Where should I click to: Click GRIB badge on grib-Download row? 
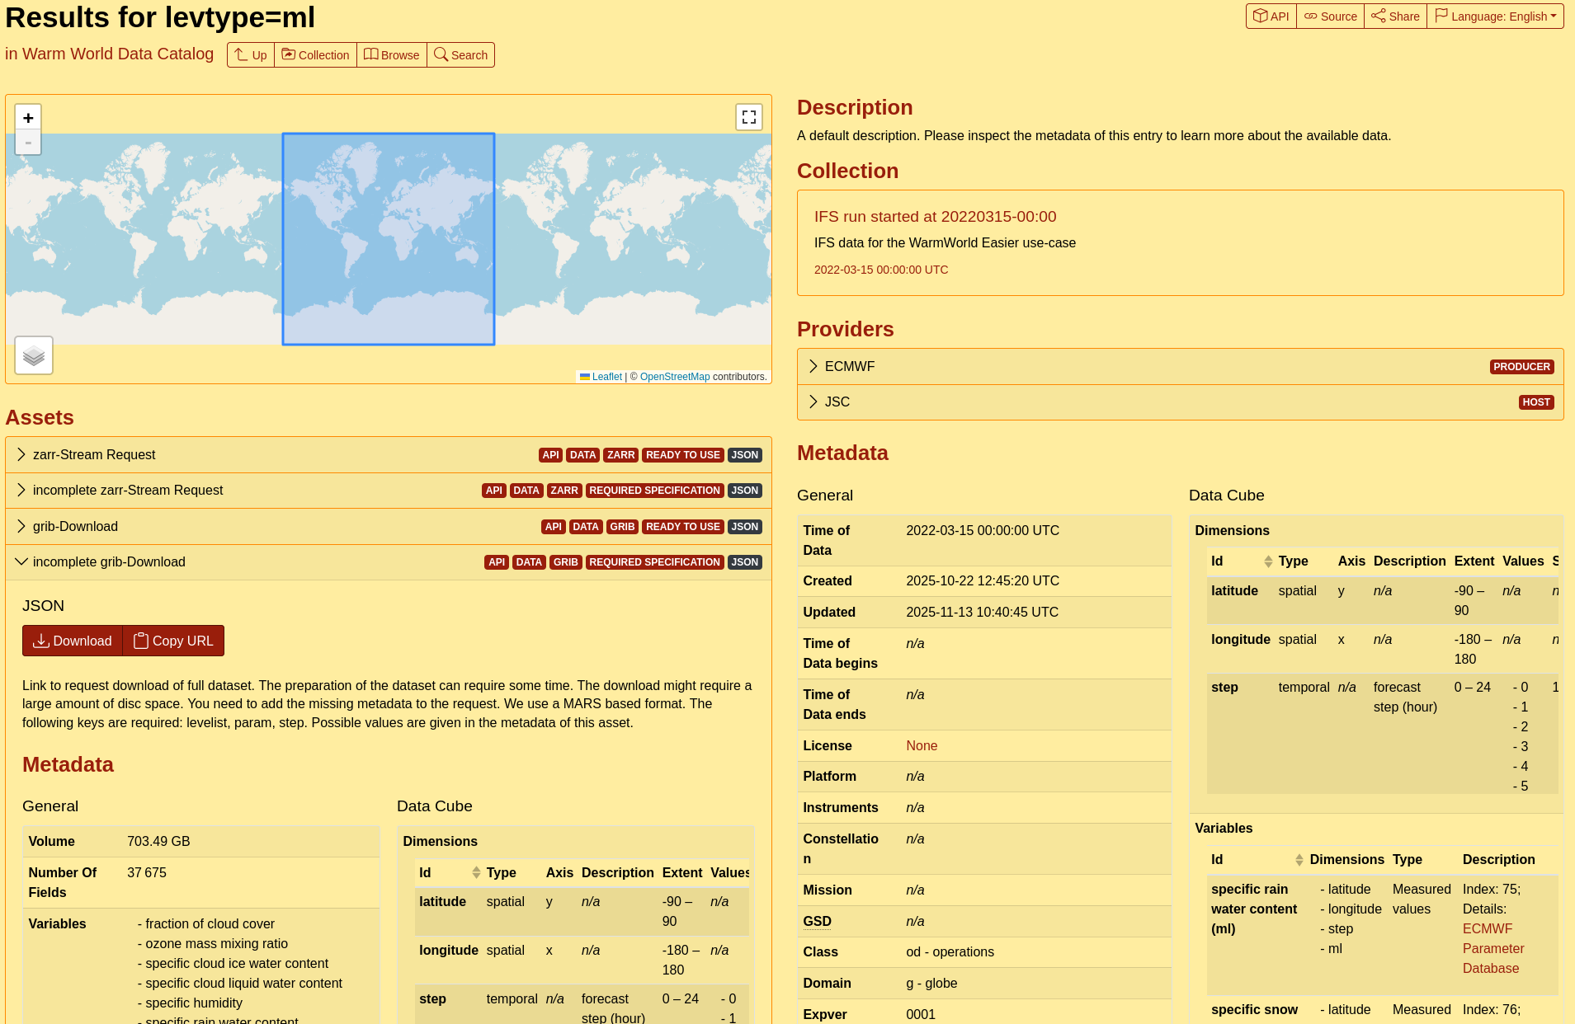click(x=622, y=527)
